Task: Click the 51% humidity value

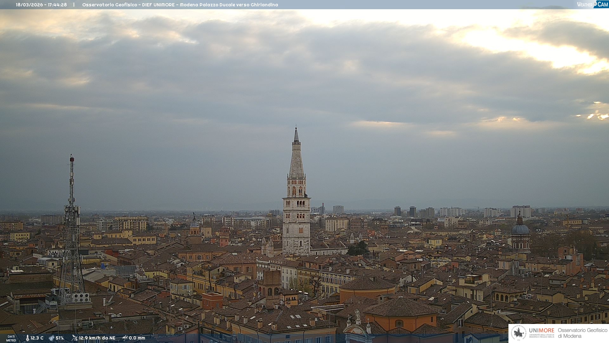Action: (60, 338)
